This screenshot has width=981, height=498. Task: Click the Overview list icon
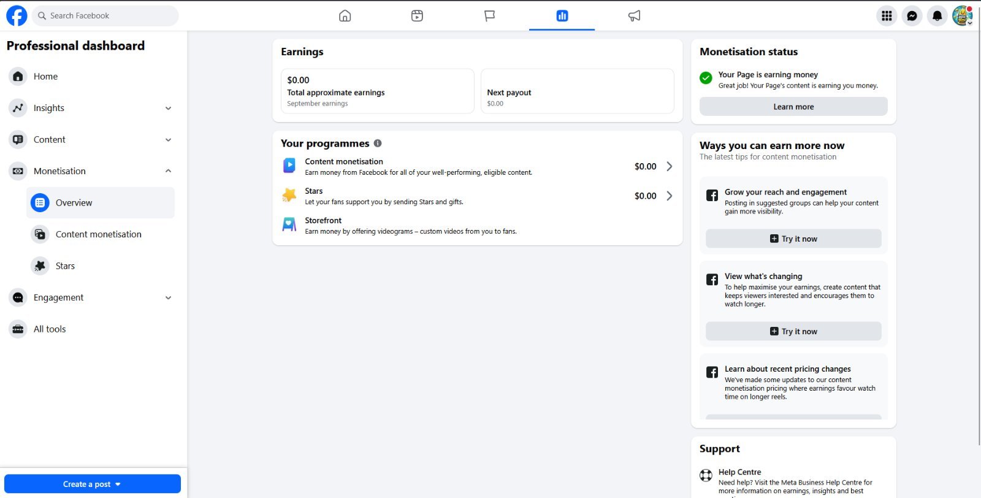coord(40,202)
